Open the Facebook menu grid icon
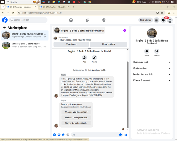The width and height of the screenshot is (177, 141). 156,20
